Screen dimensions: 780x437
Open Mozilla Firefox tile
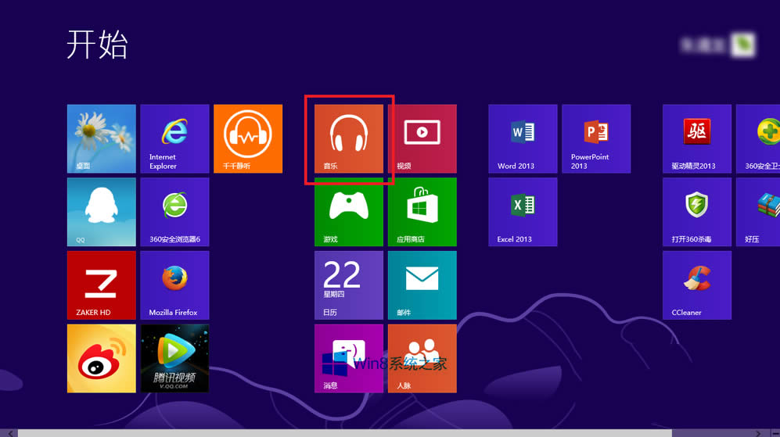[174, 285]
